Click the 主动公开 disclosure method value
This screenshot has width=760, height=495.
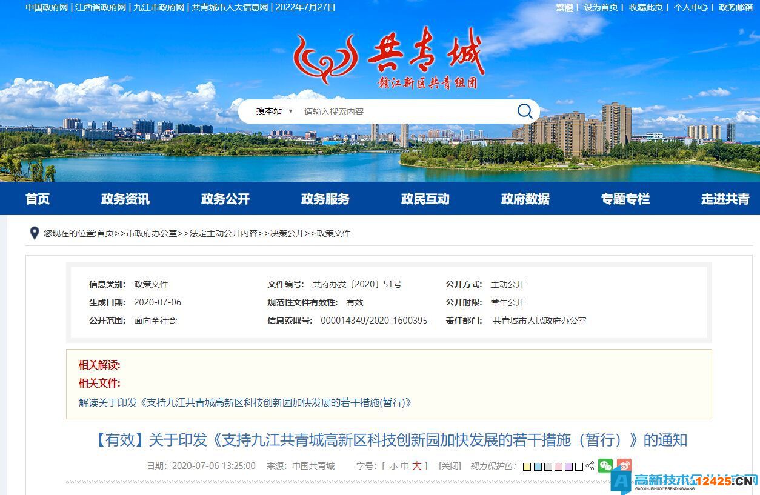[508, 284]
